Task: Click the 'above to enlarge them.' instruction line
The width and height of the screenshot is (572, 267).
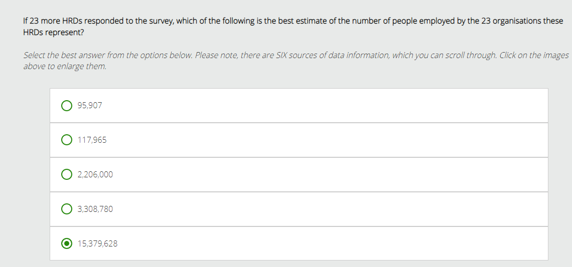Action: (65, 66)
